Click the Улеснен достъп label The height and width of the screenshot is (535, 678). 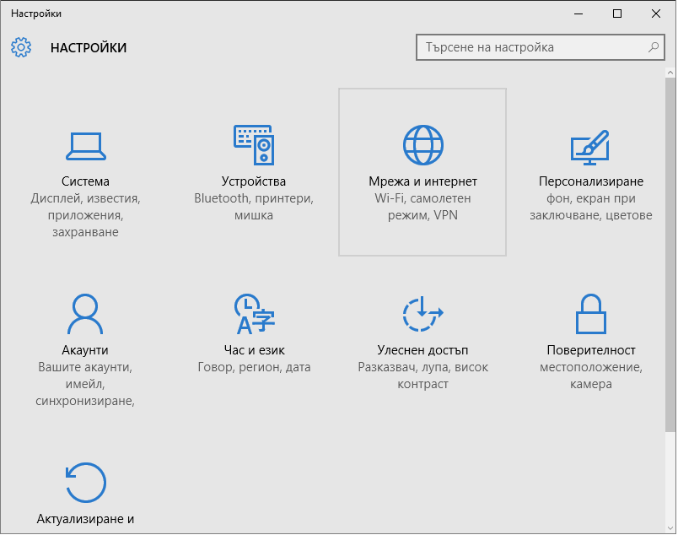point(422,350)
